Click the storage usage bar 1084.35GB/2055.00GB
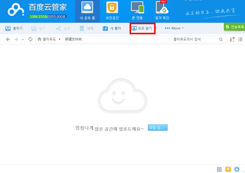This screenshot has height=173, width=245. click(x=48, y=16)
